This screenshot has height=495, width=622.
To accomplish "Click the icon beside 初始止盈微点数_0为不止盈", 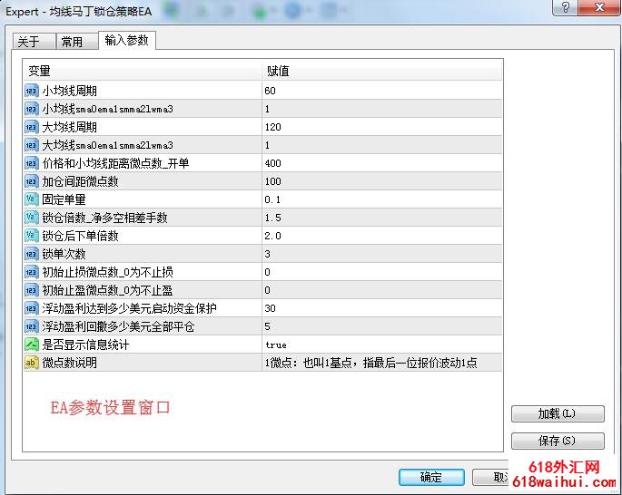I will click(x=32, y=290).
